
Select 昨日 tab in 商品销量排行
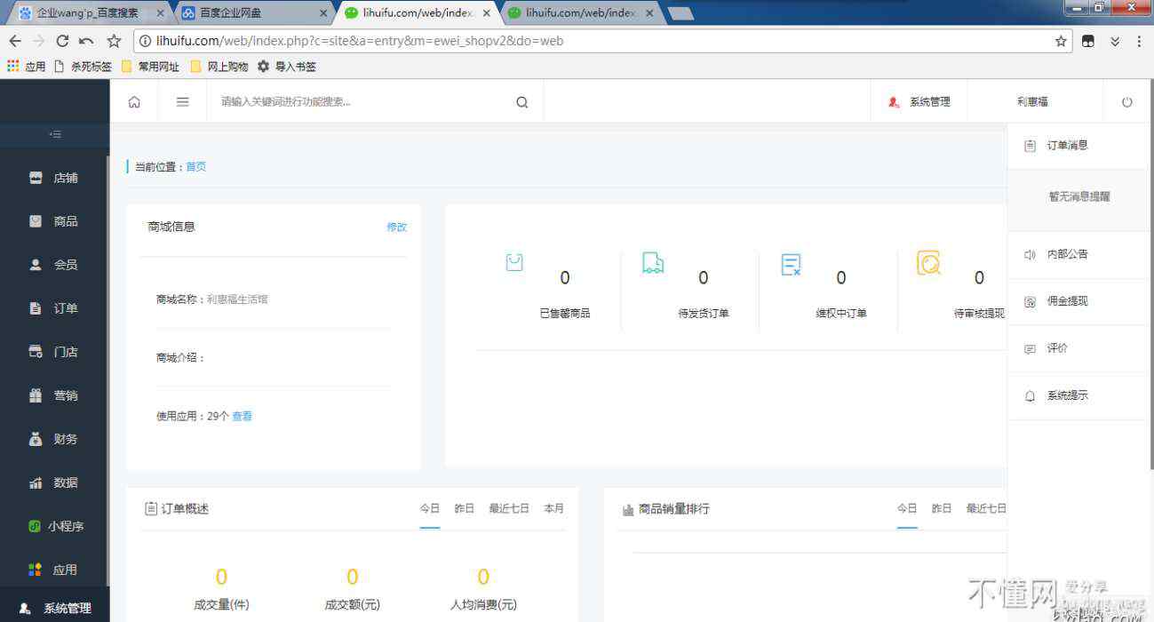(x=941, y=509)
